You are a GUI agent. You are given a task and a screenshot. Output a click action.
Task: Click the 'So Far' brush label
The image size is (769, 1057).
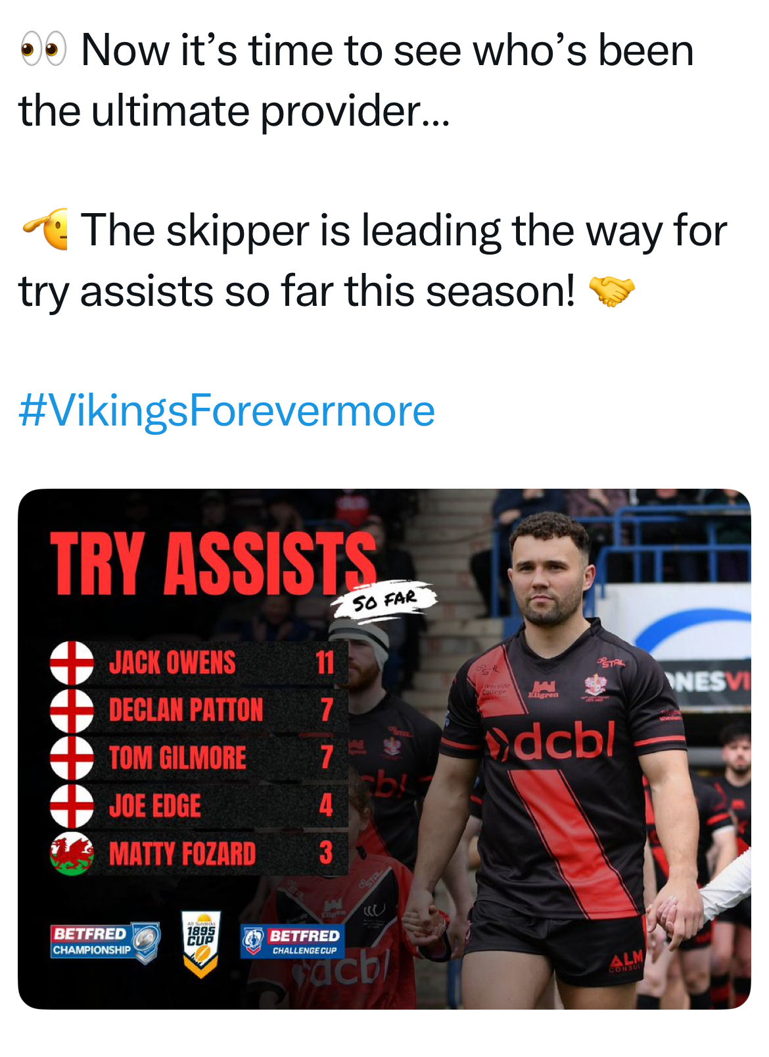point(385,599)
